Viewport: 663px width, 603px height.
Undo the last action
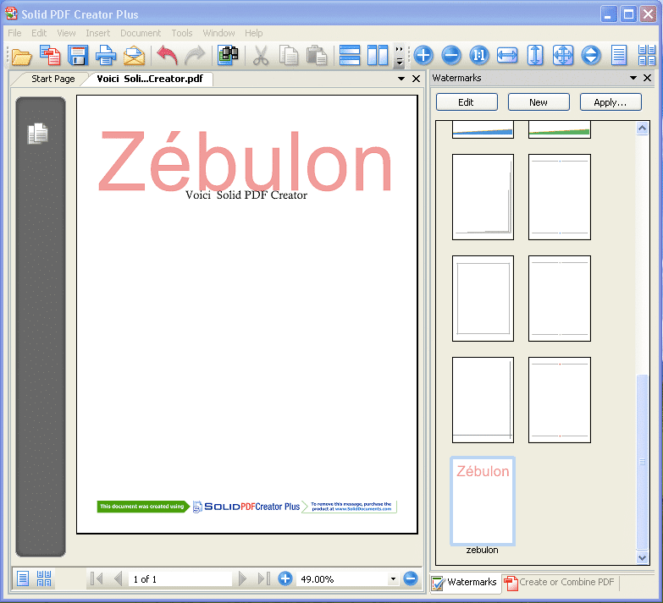pyautogui.click(x=167, y=55)
